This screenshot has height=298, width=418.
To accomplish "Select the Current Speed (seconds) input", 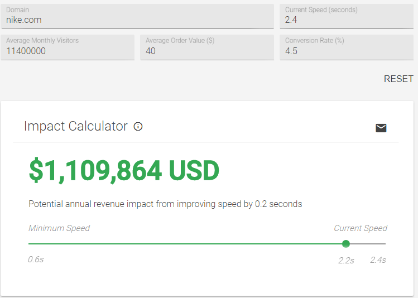I will tap(347, 16).
